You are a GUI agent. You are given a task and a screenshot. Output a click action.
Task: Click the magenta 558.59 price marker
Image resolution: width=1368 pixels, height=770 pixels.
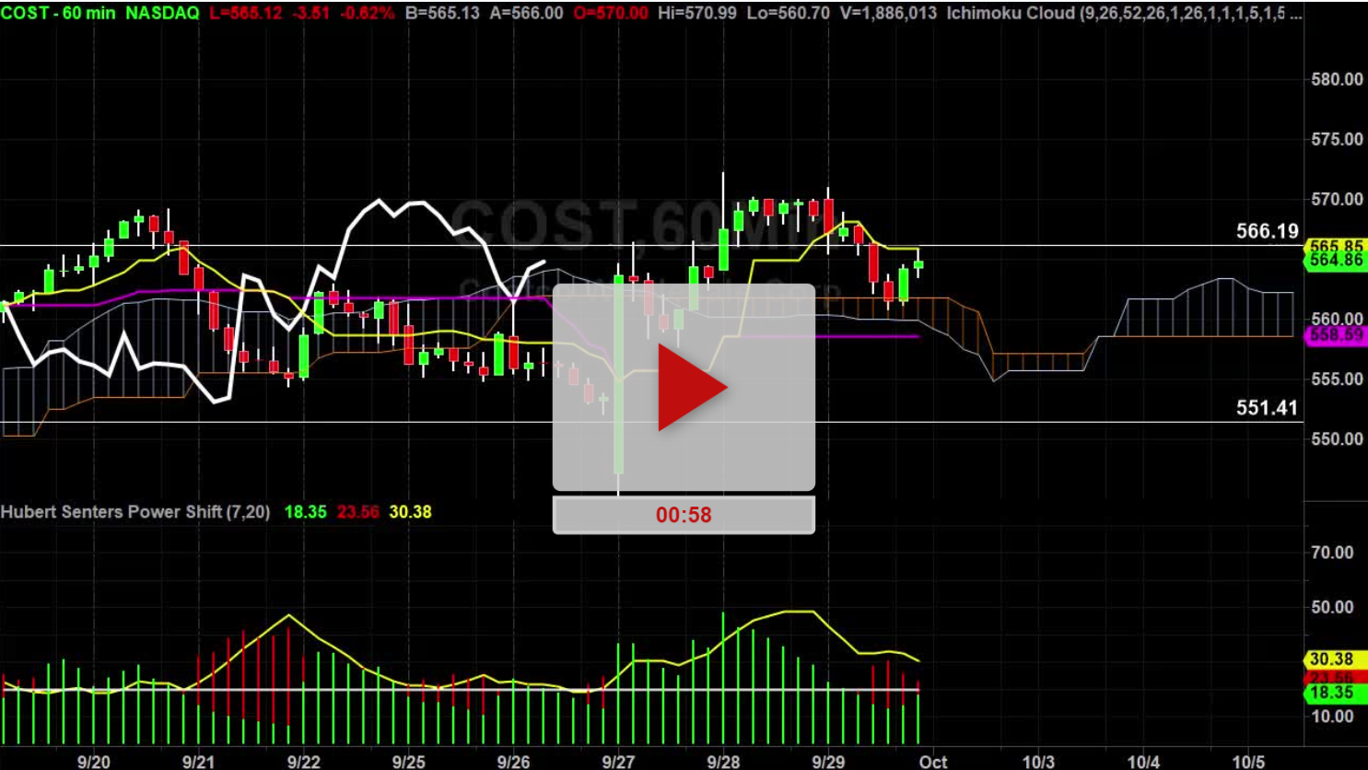point(1337,334)
